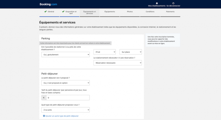Click the Le stationnement nécessite-t-il une réservation label
This screenshot has height=120, width=221.
tap(114, 58)
